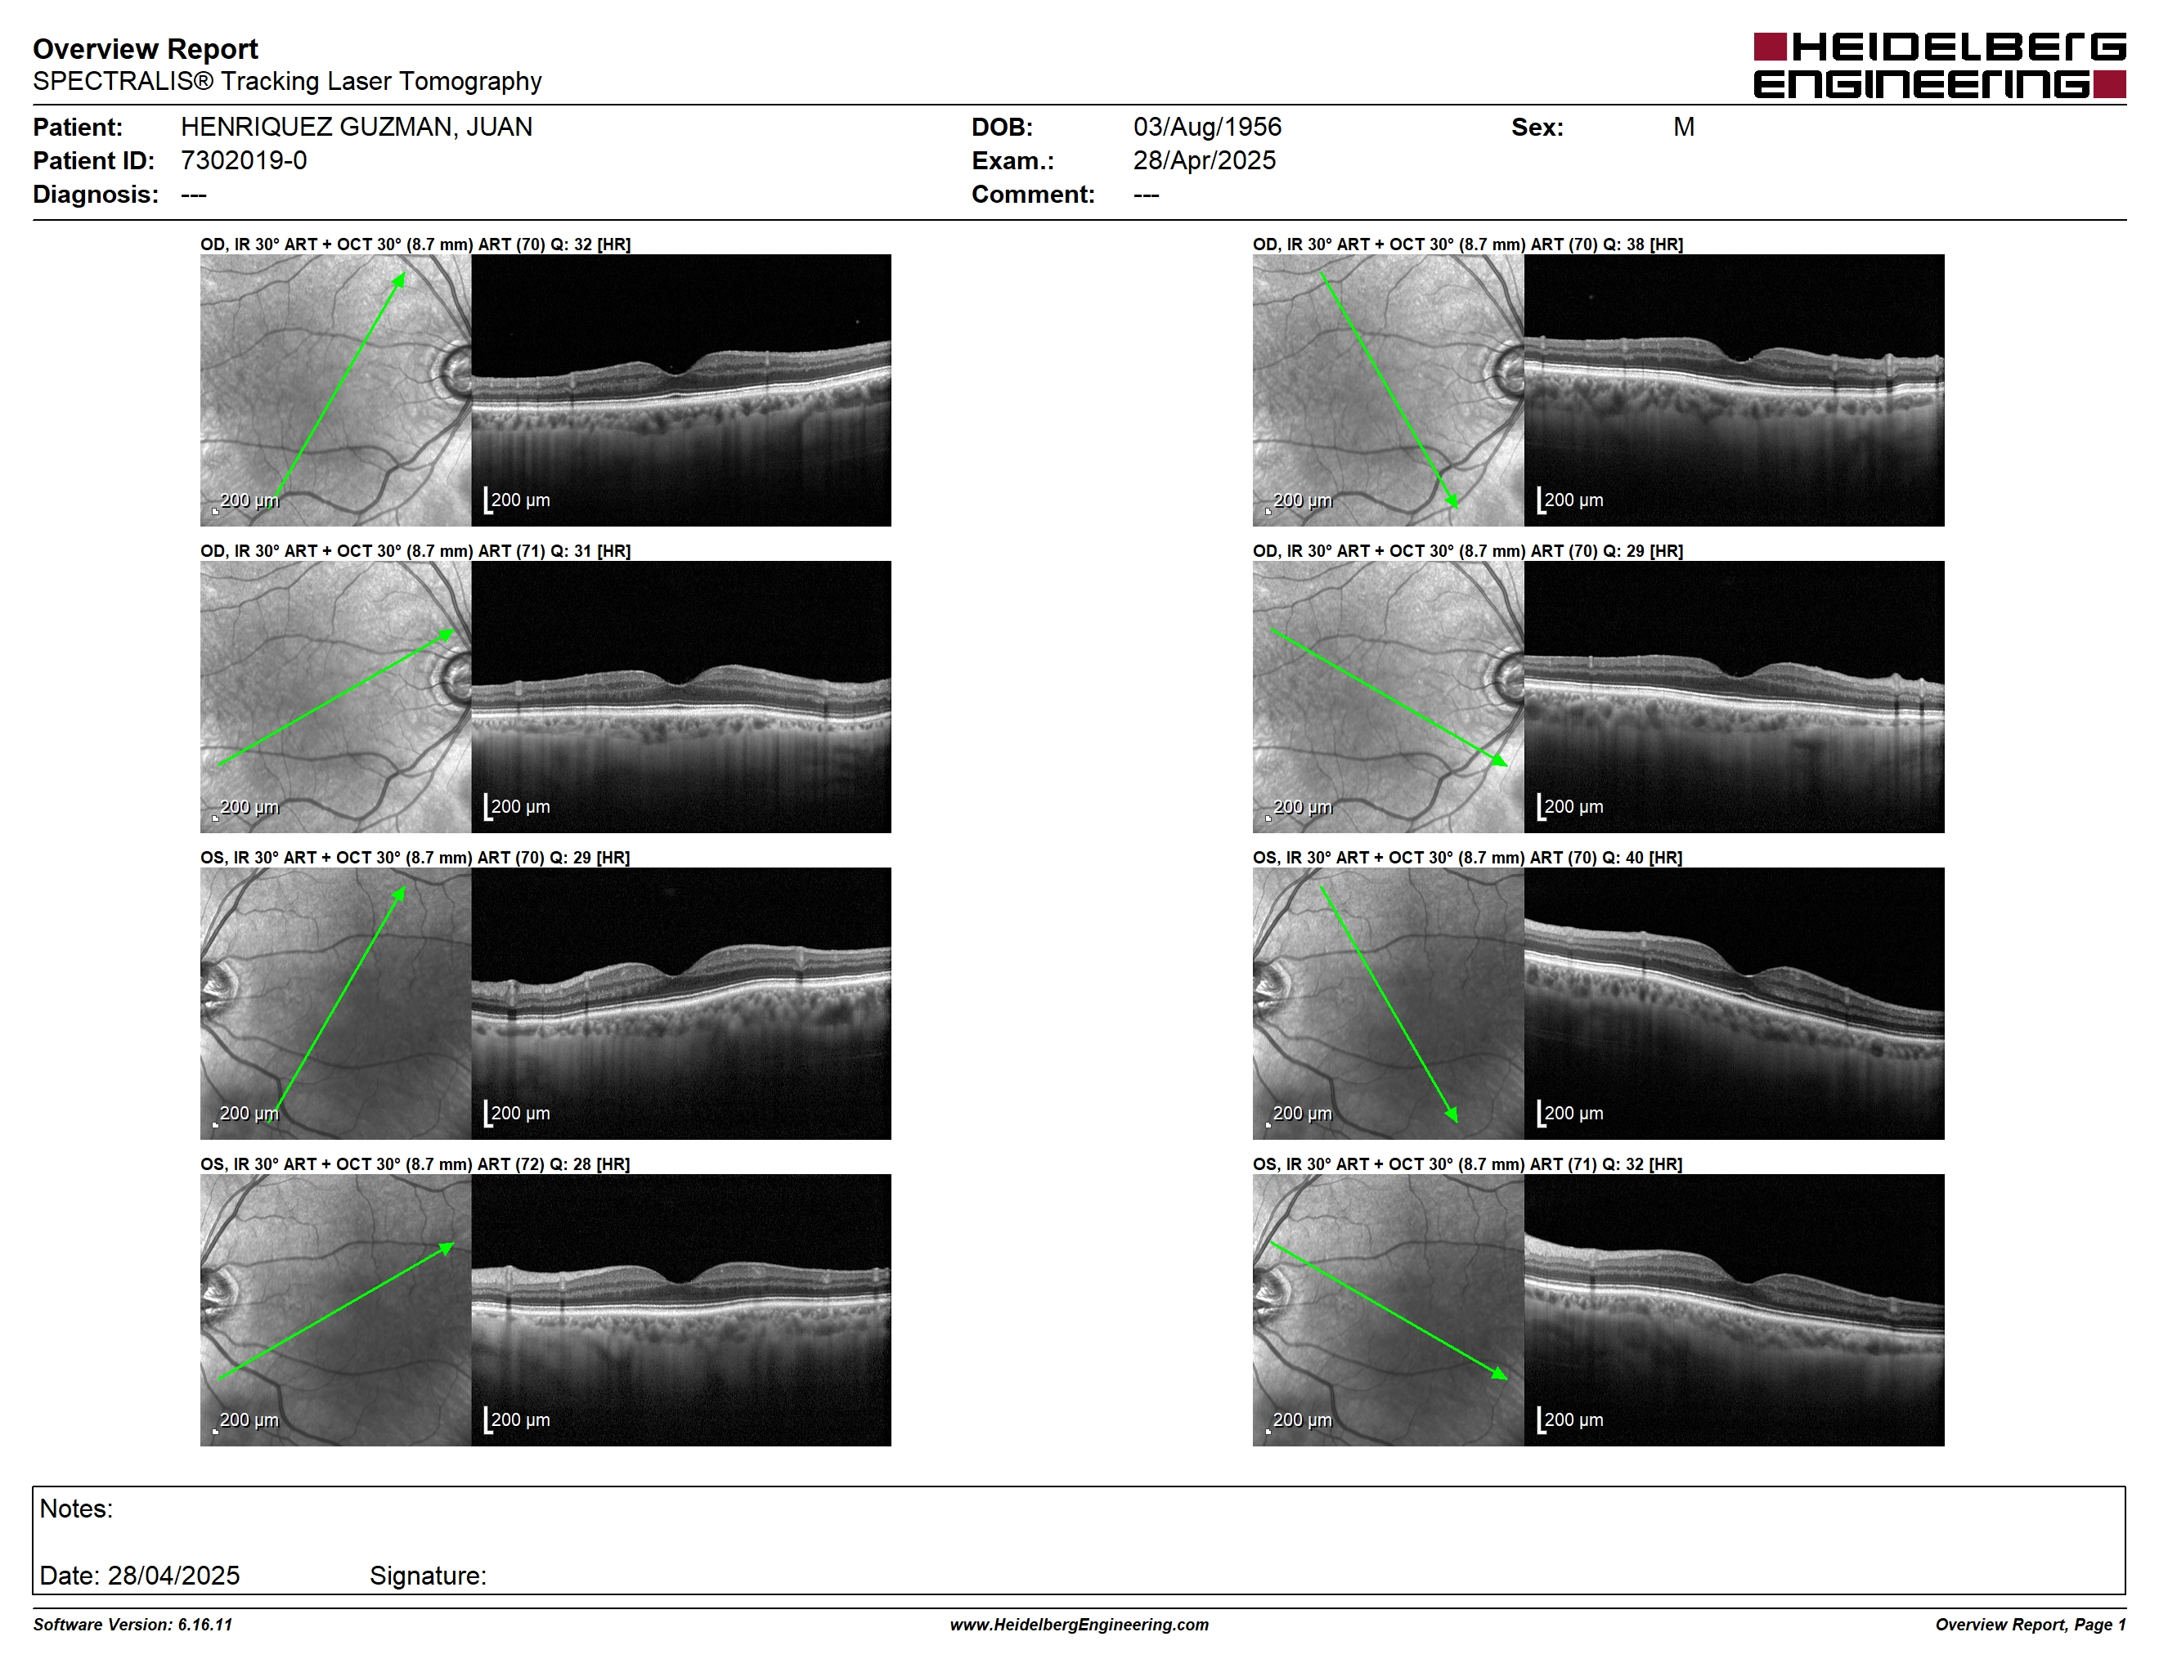This screenshot has height=1668, width=2159.
Task: Open OD IR fundus thumbnail, right column Q: 29
Action: click(1388, 697)
